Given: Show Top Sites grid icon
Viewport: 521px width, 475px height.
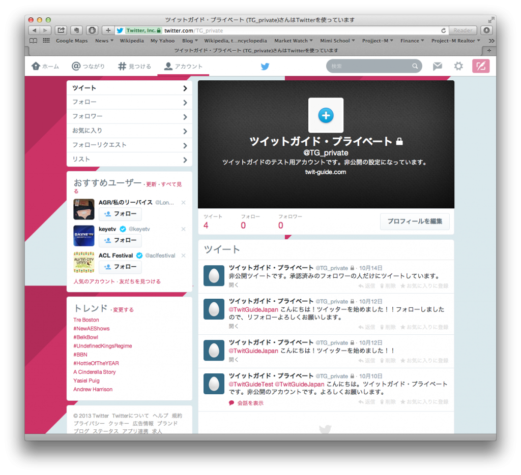Looking at the screenshot, I should coord(46,41).
